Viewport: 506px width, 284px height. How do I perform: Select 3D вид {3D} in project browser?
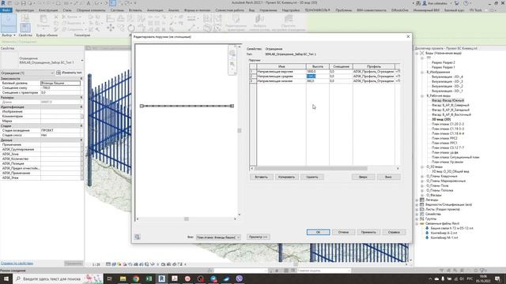(x=441, y=119)
